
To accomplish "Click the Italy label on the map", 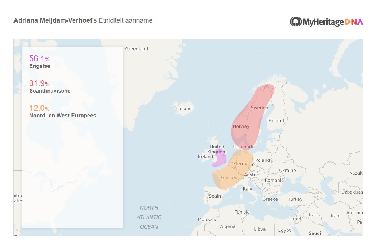I will pos(247,189).
